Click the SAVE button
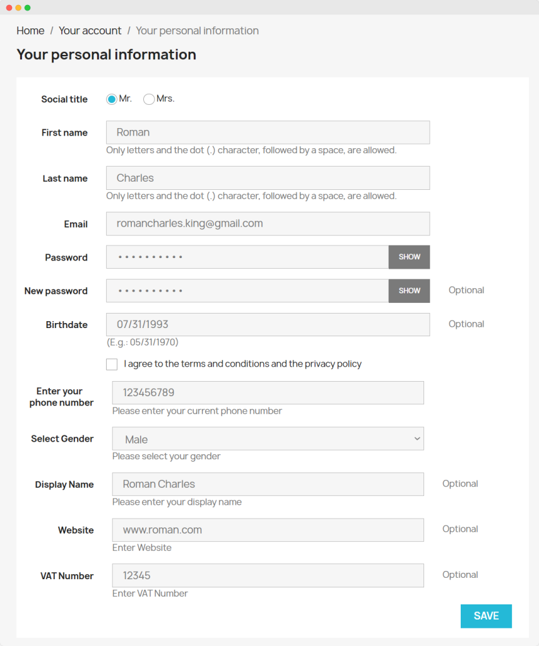The width and height of the screenshot is (539, 646). [x=486, y=616]
